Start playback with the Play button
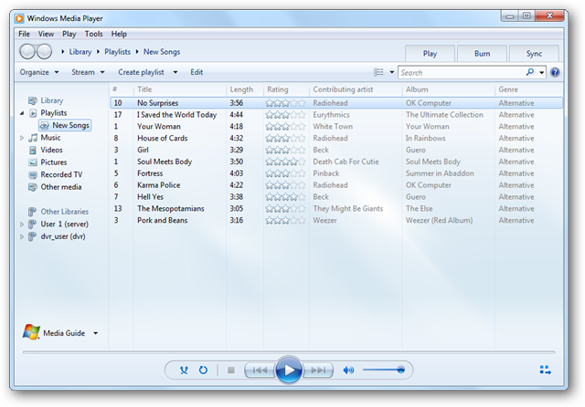The width and height of the screenshot is (585, 407). [x=289, y=370]
